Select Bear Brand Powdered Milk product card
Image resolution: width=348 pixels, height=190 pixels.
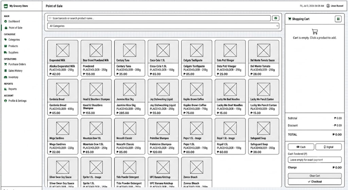pos(96,59)
